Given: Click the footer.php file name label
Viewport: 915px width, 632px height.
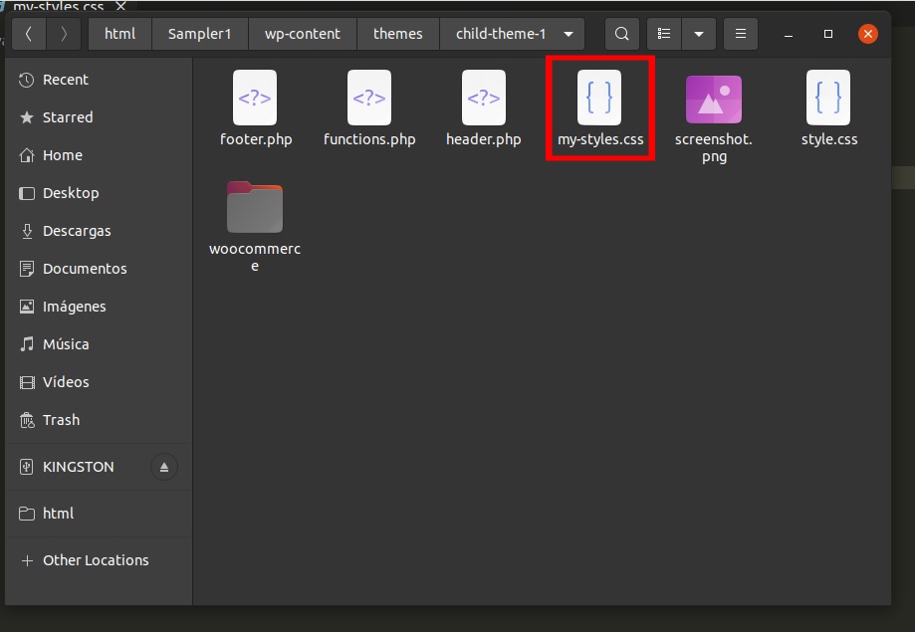Looking at the screenshot, I should click(256, 139).
